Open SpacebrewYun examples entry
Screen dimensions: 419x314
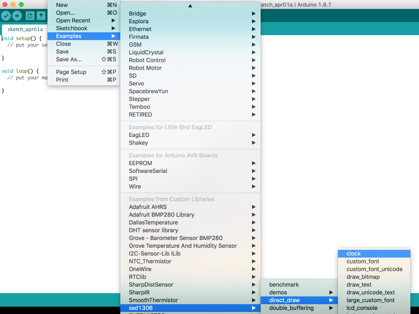click(191, 91)
